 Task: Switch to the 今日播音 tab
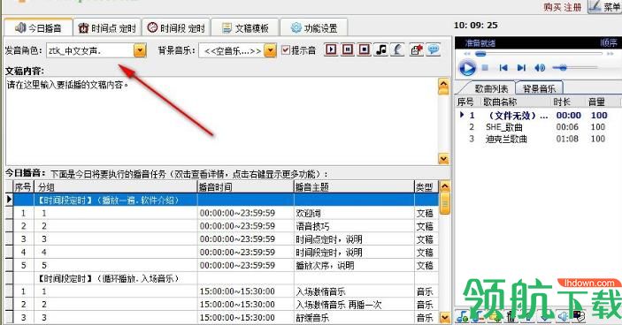coord(38,27)
